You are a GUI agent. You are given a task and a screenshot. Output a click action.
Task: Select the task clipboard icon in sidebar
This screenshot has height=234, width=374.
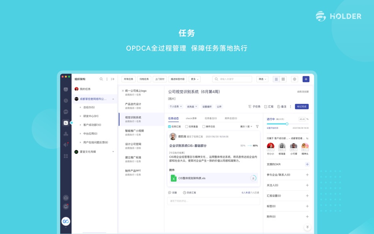tap(66, 123)
